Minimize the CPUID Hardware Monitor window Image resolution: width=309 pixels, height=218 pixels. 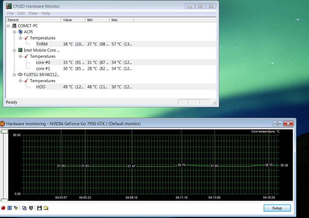pos(190,6)
